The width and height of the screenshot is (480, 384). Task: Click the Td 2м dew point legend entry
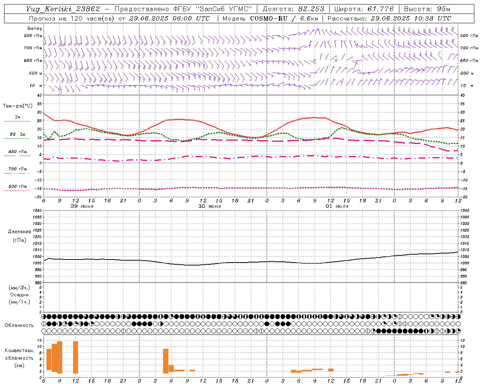tap(18, 134)
